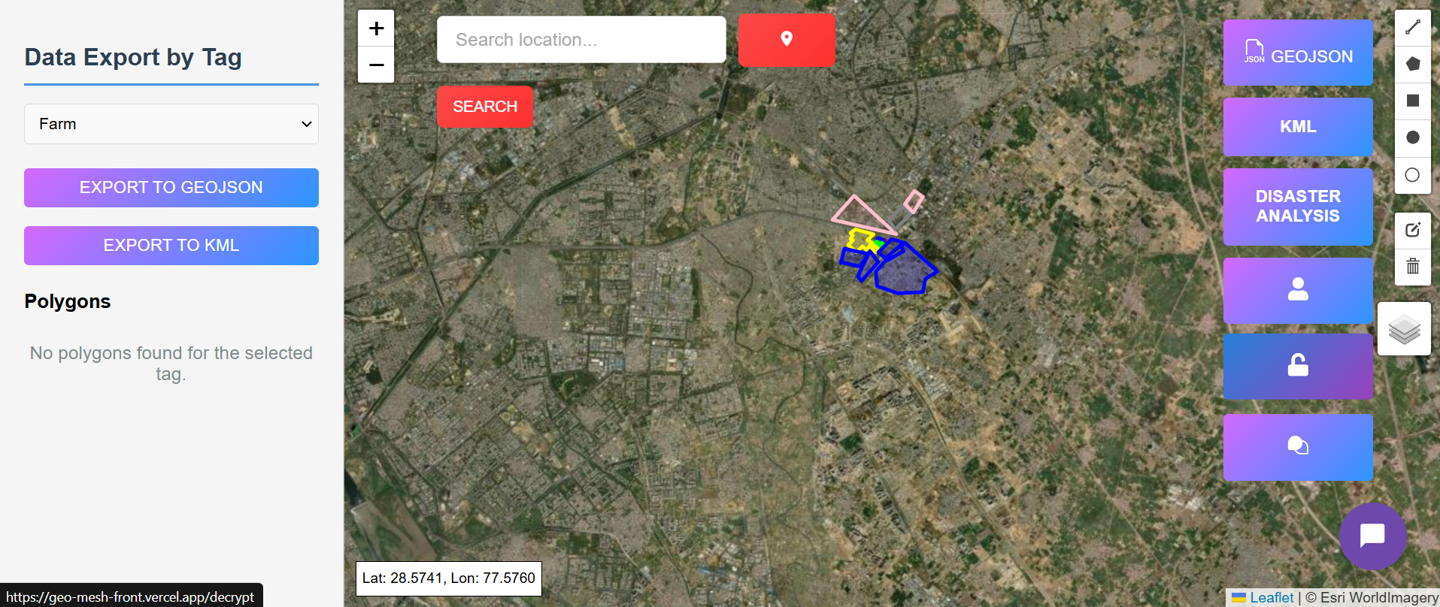This screenshot has width=1440, height=607.
Task: Click the user profile button
Action: coord(1297,291)
